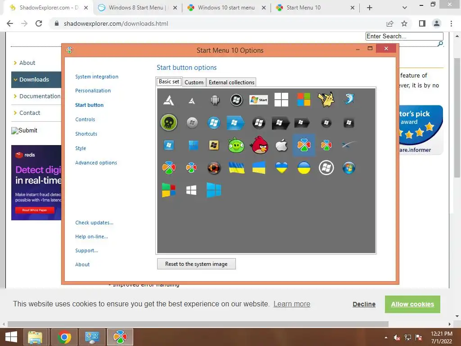Switch to the Basic set tab
The height and width of the screenshot is (346, 461).
[x=169, y=82]
